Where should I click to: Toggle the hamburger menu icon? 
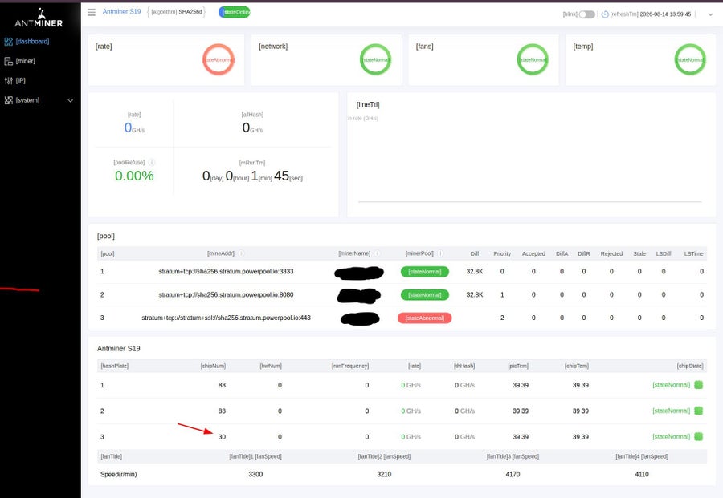coord(92,12)
